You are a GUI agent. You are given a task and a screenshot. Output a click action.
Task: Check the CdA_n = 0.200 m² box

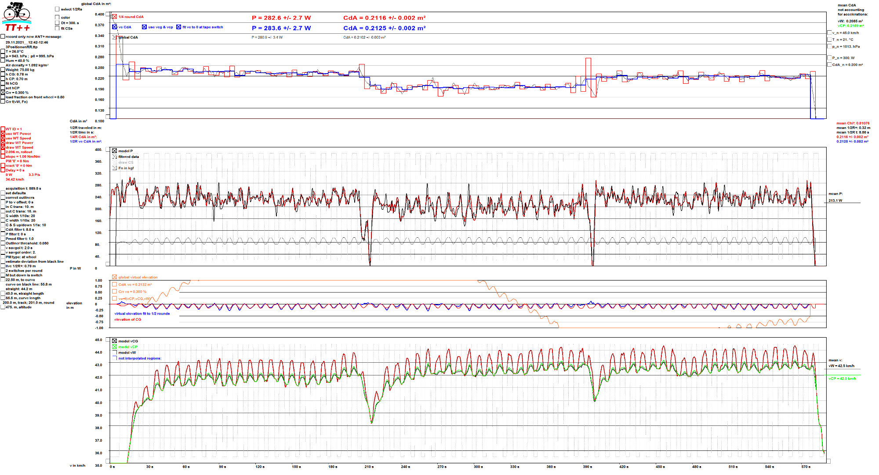pos(829,64)
